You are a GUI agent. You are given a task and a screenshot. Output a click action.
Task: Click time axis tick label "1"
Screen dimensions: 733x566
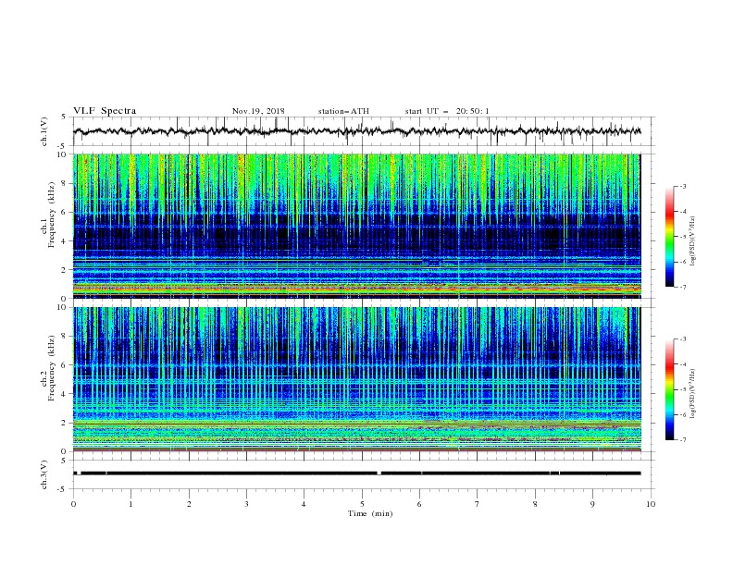pyautogui.click(x=130, y=504)
